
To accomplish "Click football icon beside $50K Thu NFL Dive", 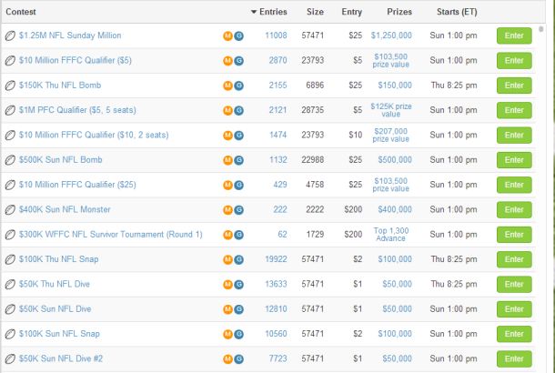I will coord(10,284).
